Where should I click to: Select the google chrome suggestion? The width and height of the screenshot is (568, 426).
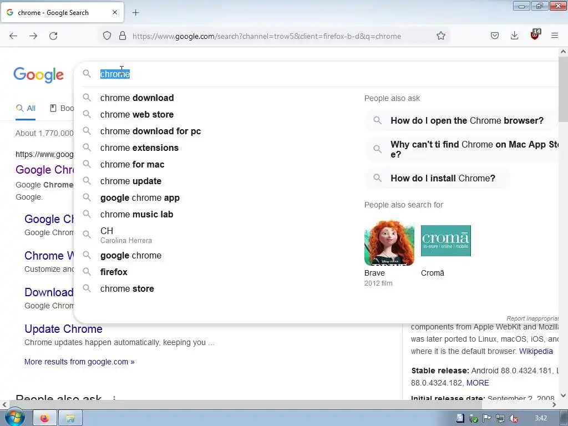[131, 255]
